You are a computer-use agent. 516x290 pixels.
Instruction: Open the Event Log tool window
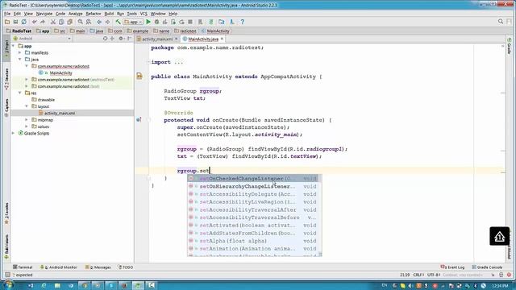452,267
